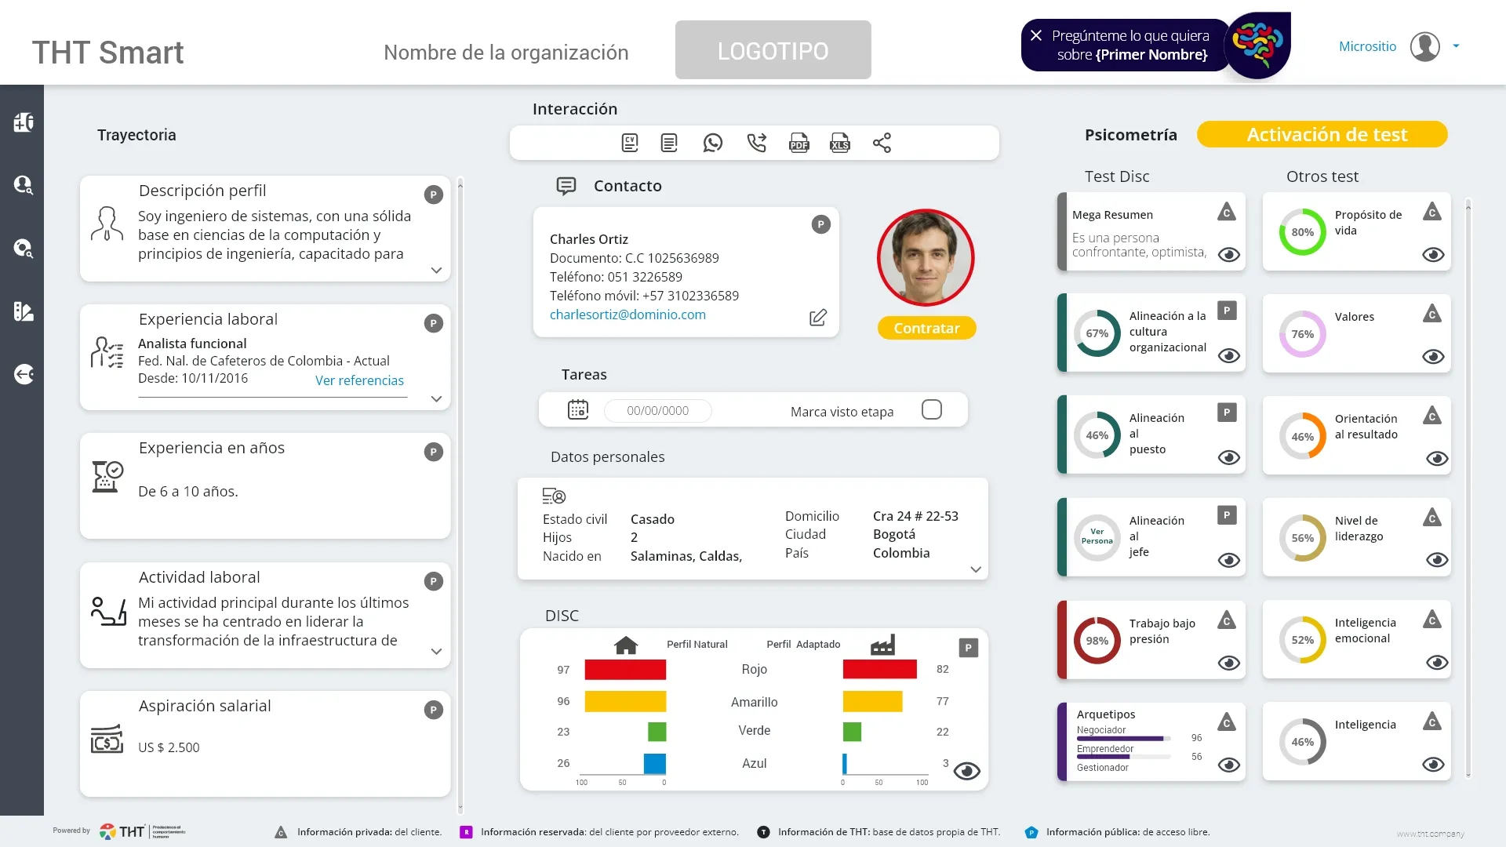Viewport: 1506px width, 847px height.
Task: Export data with the XLS icon
Action: [x=839, y=143]
